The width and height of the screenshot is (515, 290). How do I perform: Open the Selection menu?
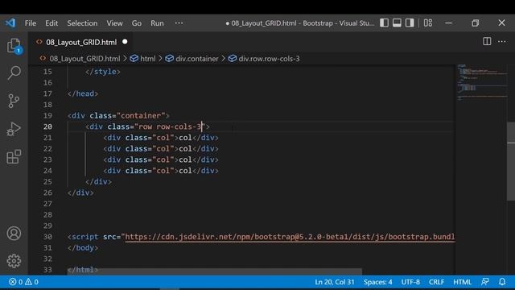point(82,23)
